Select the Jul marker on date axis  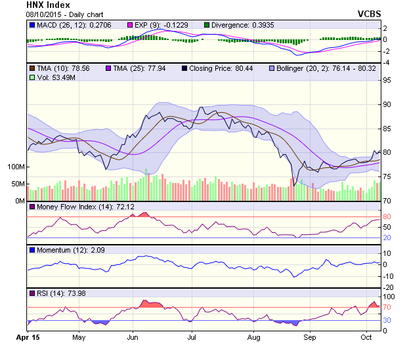coord(192,338)
